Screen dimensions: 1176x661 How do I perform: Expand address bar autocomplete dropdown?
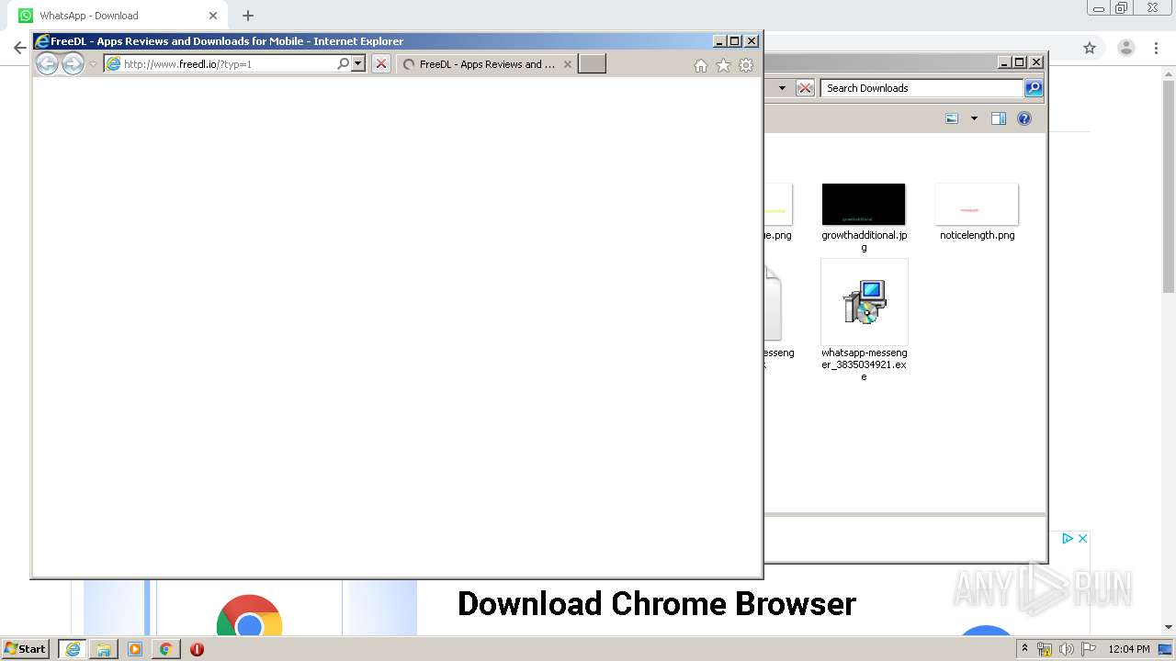pos(358,63)
